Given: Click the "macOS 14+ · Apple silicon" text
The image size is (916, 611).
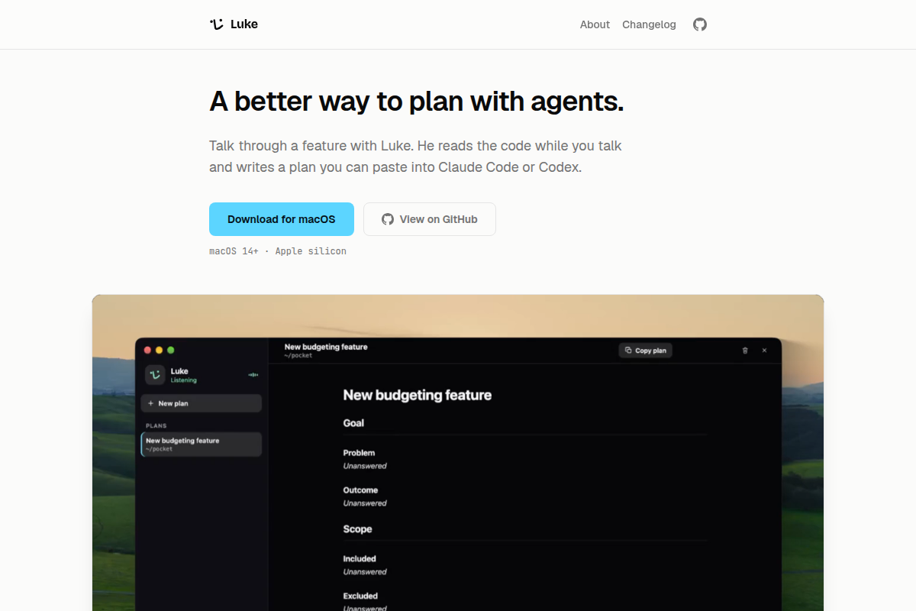Looking at the screenshot, I should [x=278, y=251].
